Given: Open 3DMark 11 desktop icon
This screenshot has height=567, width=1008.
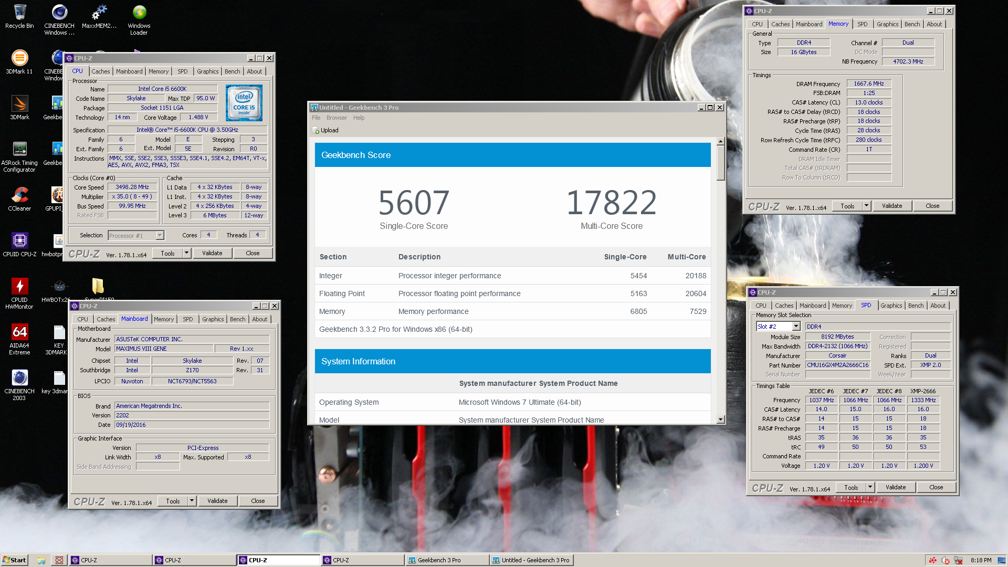Looking at the screenshot, I should (19, 62).
